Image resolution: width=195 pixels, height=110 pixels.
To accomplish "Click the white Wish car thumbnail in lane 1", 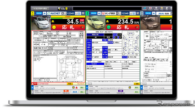I will 41,23.
